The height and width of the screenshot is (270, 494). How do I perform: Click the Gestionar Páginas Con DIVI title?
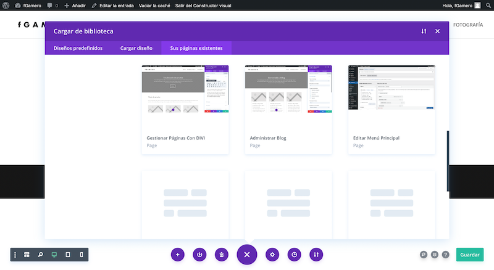tap(175, 138)
